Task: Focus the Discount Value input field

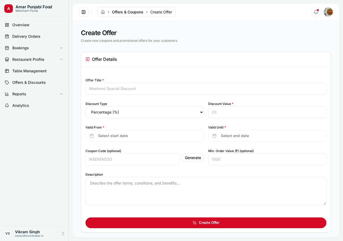Action: [267, 112]
